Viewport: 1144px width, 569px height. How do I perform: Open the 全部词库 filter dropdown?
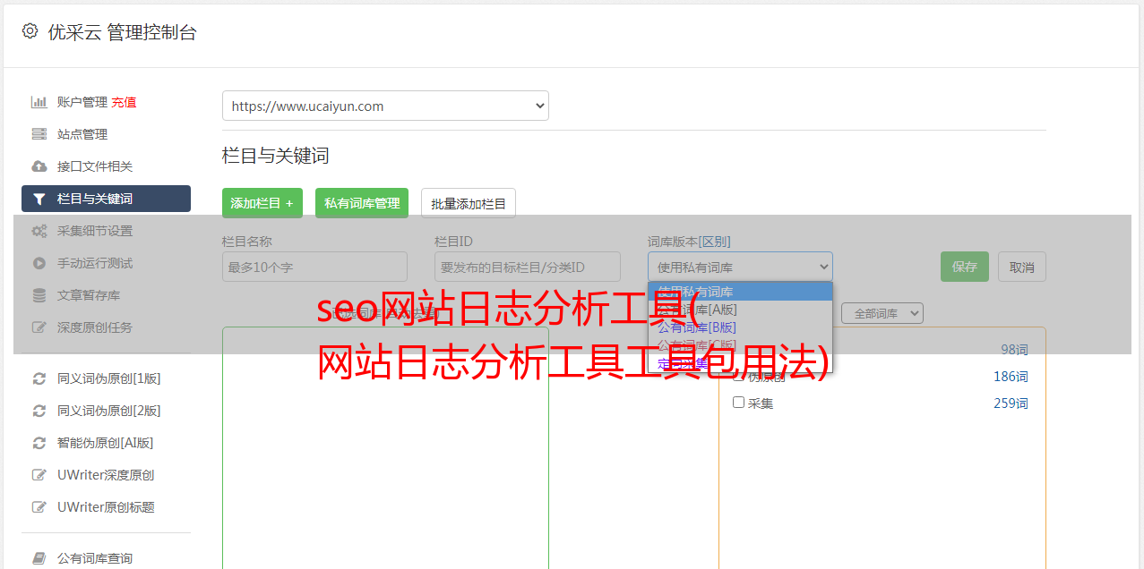click(882, 313)
